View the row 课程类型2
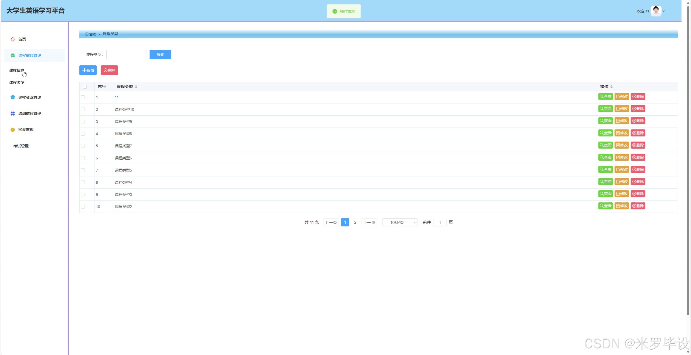The image size is (691, 355). (605, 206)
